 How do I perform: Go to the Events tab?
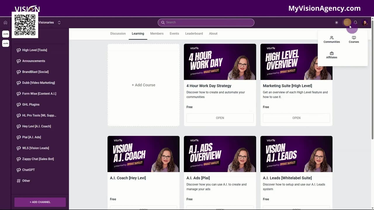(x=174, y=34)
